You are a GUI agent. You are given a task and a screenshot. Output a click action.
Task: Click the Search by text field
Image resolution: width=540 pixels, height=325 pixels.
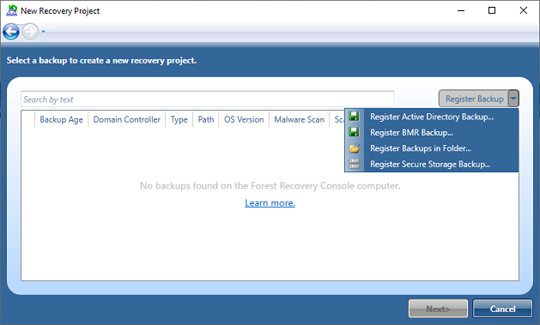207,99
